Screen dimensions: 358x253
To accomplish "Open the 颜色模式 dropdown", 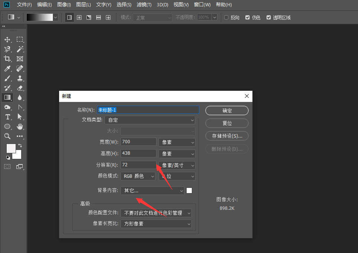I will 138,176.
